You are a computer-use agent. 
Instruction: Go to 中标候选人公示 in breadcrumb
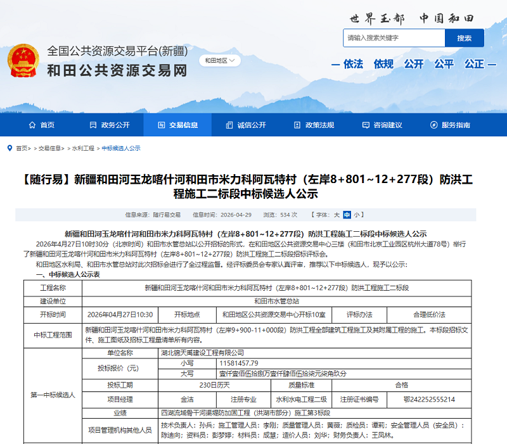pyautogui.click(x=121, y=148)
